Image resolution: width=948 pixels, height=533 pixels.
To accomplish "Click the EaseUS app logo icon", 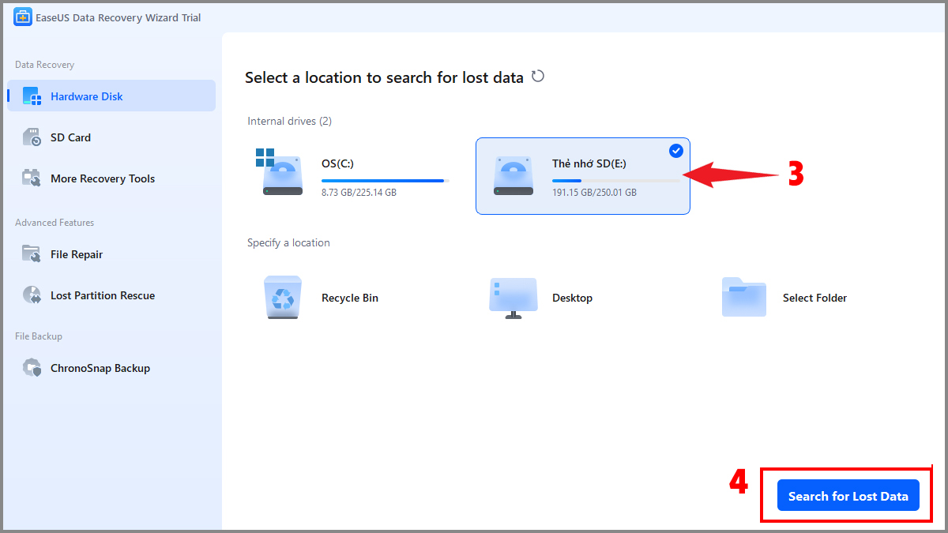I will (x=22, y=17).
